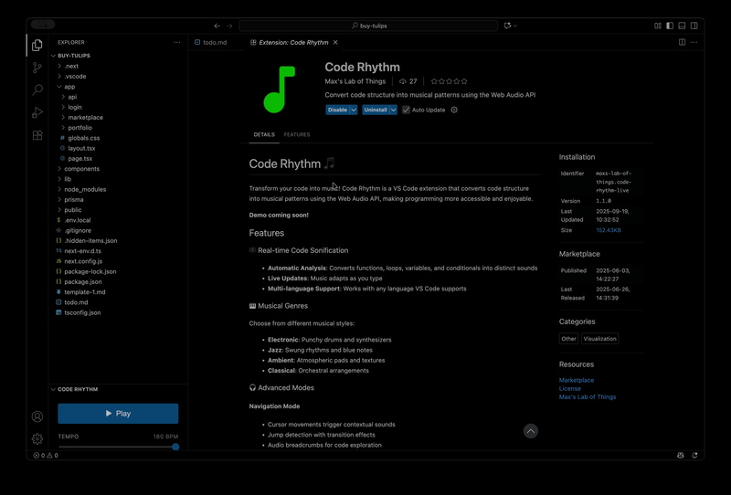Open the Explorer view in activity bar
Image resolution: width=731 pixels, height=495 pixels.
37,45
